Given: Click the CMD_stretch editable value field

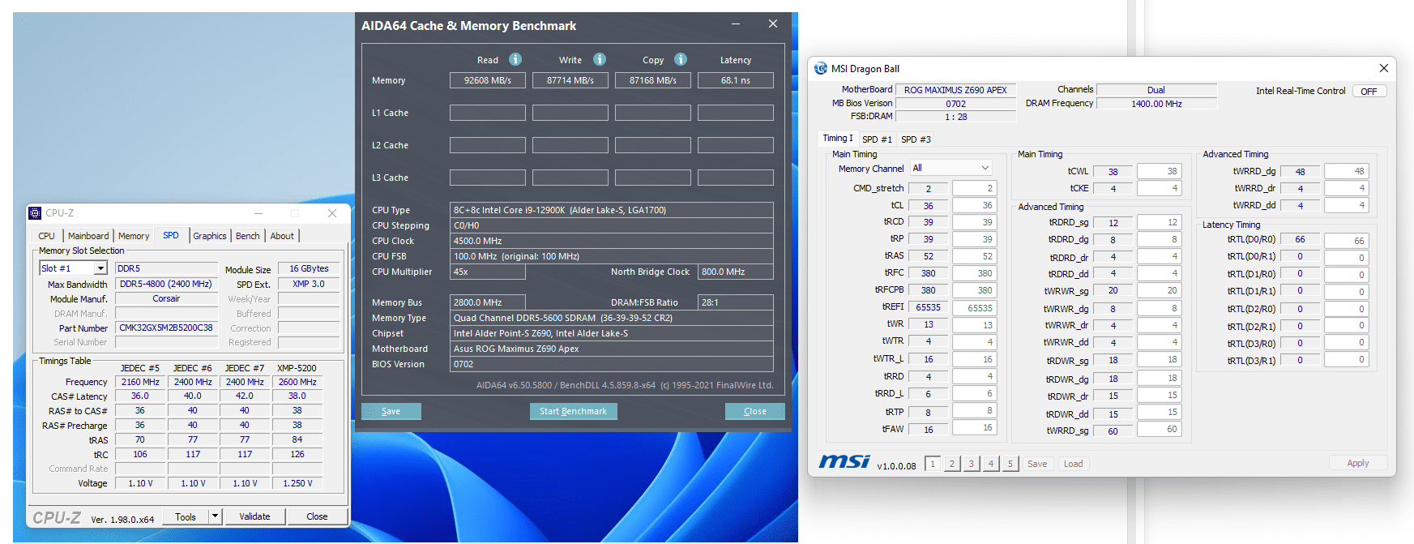Looking at the screenshot, I should pyautogui.click(x=974, y=188).
